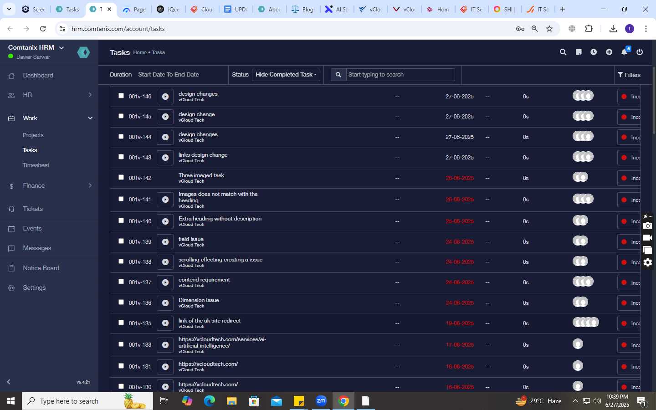Click the 'Start typing to search' field

click(x=400, y=75)
